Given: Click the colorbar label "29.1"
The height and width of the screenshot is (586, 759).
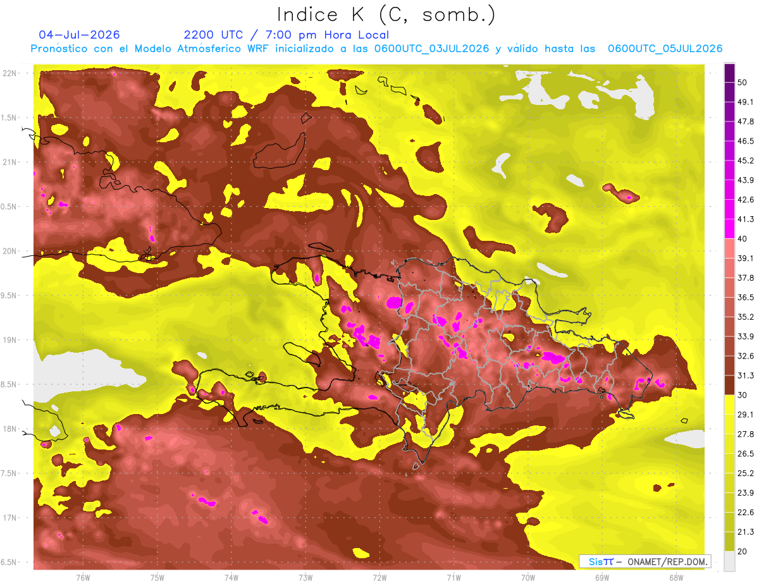Looking at the screenshot, I should tap(746, 415).
